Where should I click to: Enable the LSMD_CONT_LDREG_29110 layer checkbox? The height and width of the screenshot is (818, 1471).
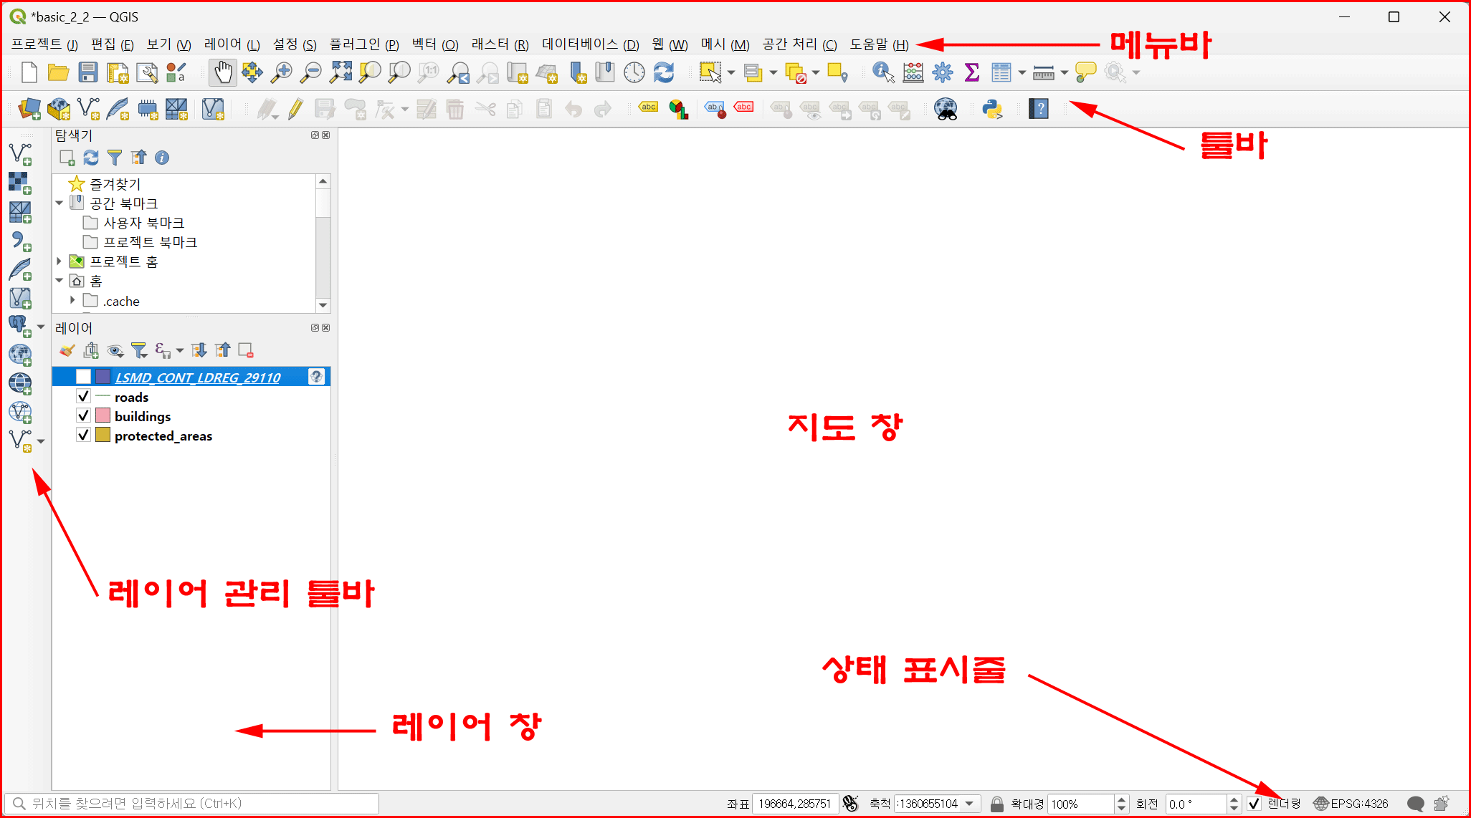coord(83,377)
